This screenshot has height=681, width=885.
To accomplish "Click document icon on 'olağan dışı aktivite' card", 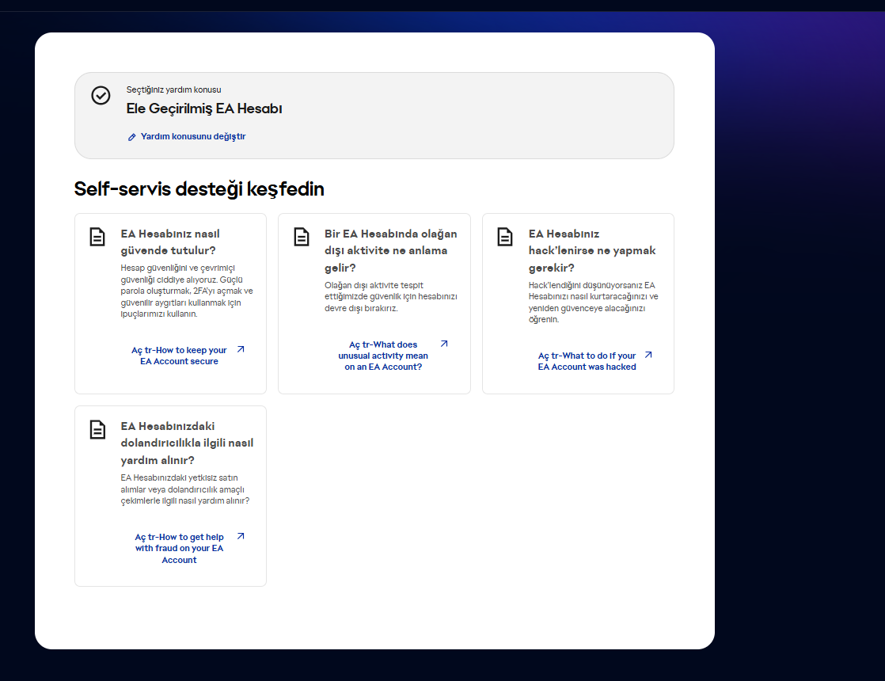I will 302,238.
